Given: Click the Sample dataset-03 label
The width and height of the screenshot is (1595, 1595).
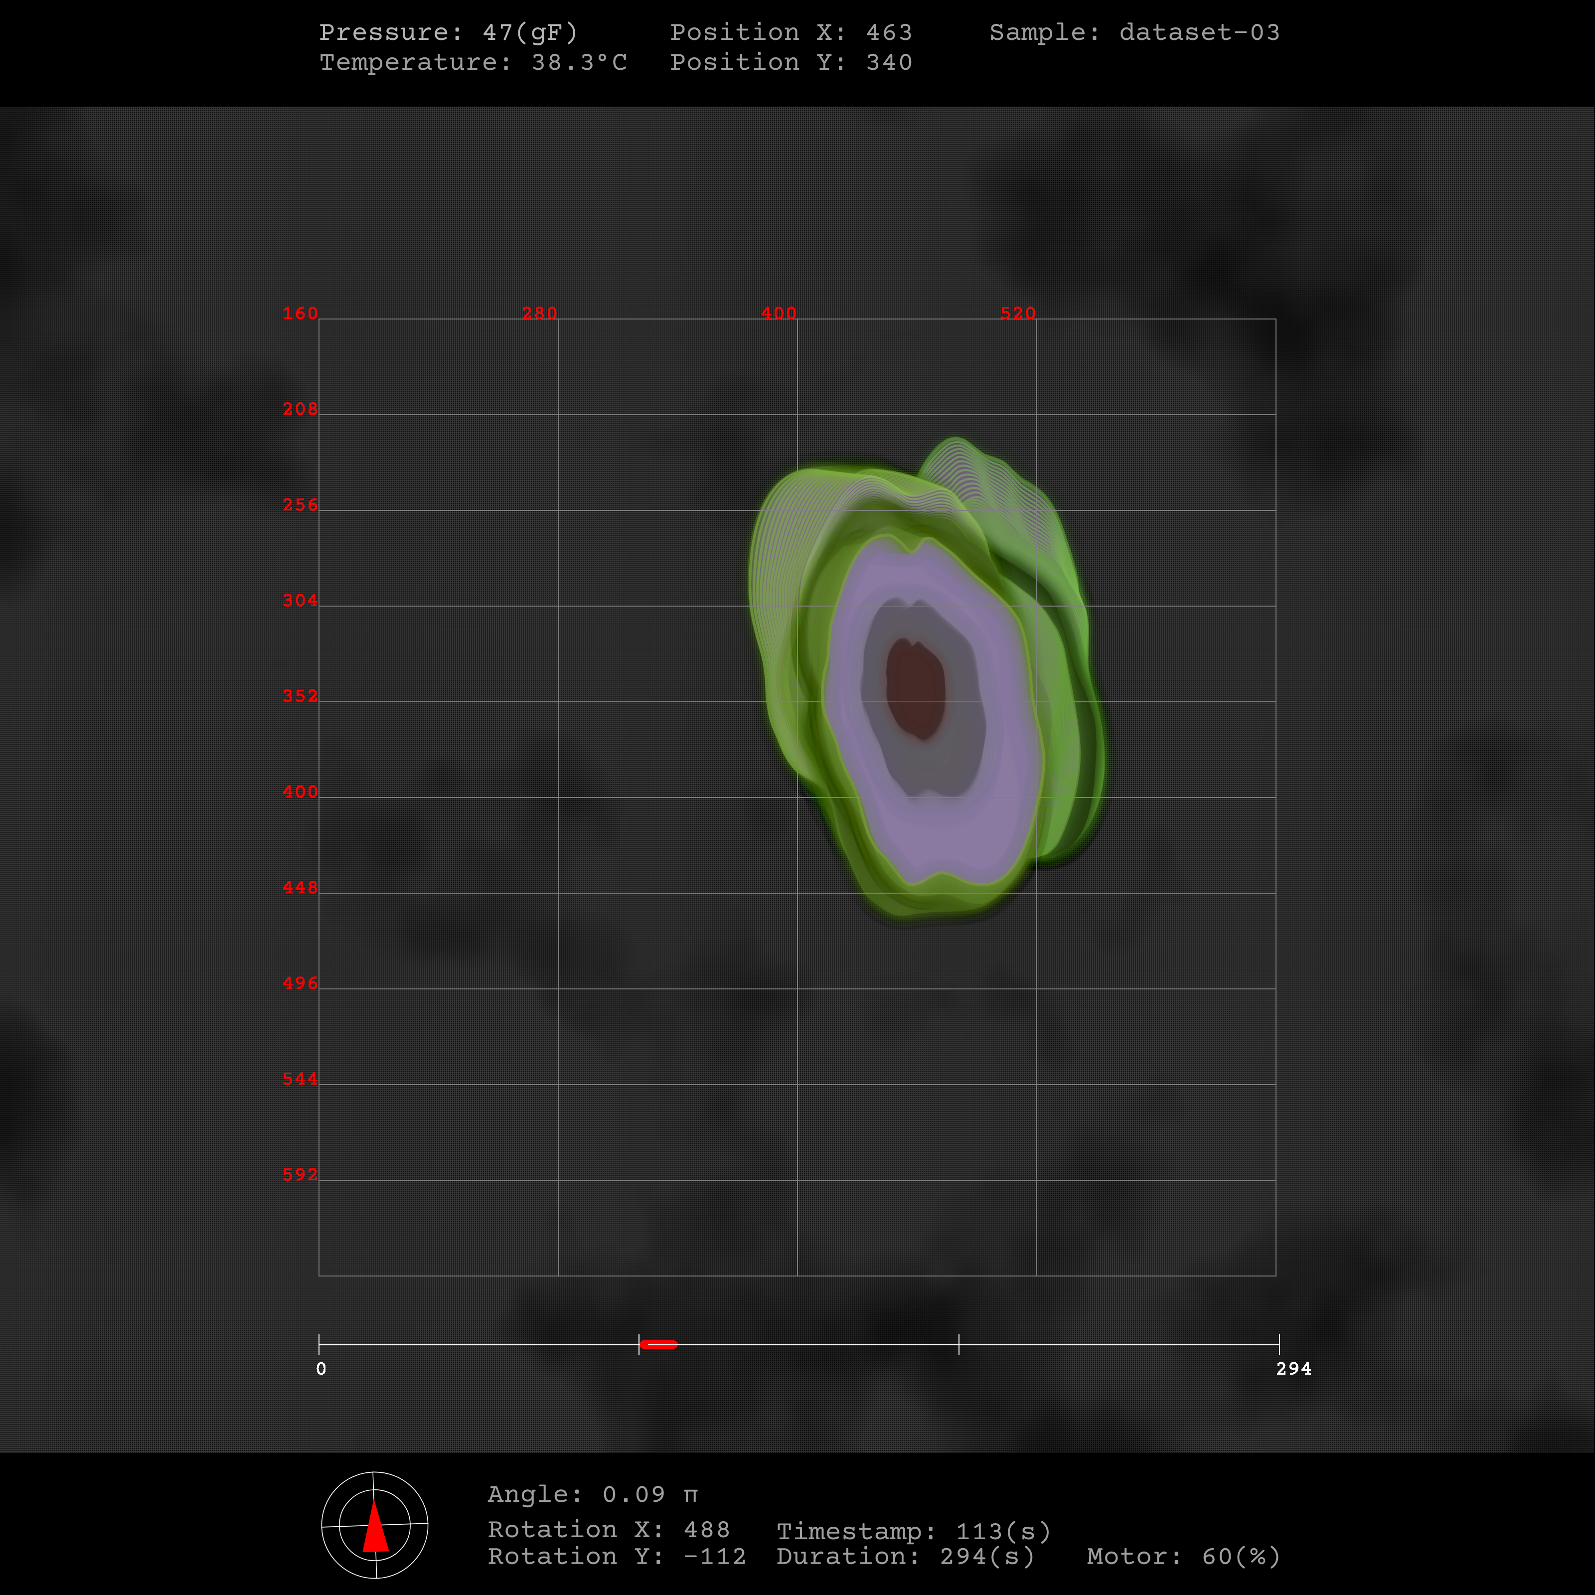Looking at the screenshot, I should (x=1134, y=32).
